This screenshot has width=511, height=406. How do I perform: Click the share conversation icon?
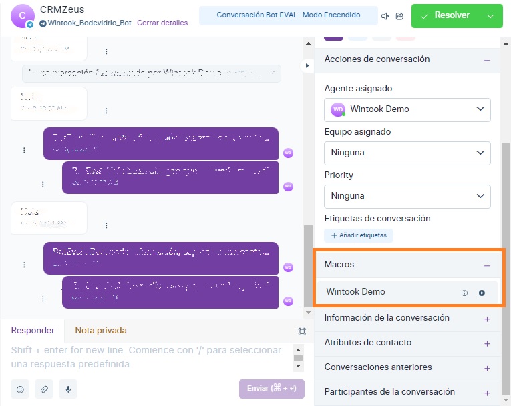(399, 16)
